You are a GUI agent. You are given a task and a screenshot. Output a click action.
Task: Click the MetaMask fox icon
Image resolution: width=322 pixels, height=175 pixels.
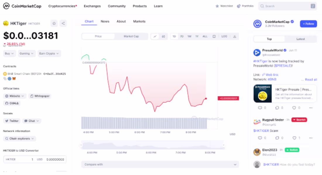pos(14,78)
